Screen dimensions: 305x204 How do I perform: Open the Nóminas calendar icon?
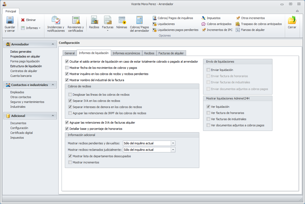pos(122,20)
